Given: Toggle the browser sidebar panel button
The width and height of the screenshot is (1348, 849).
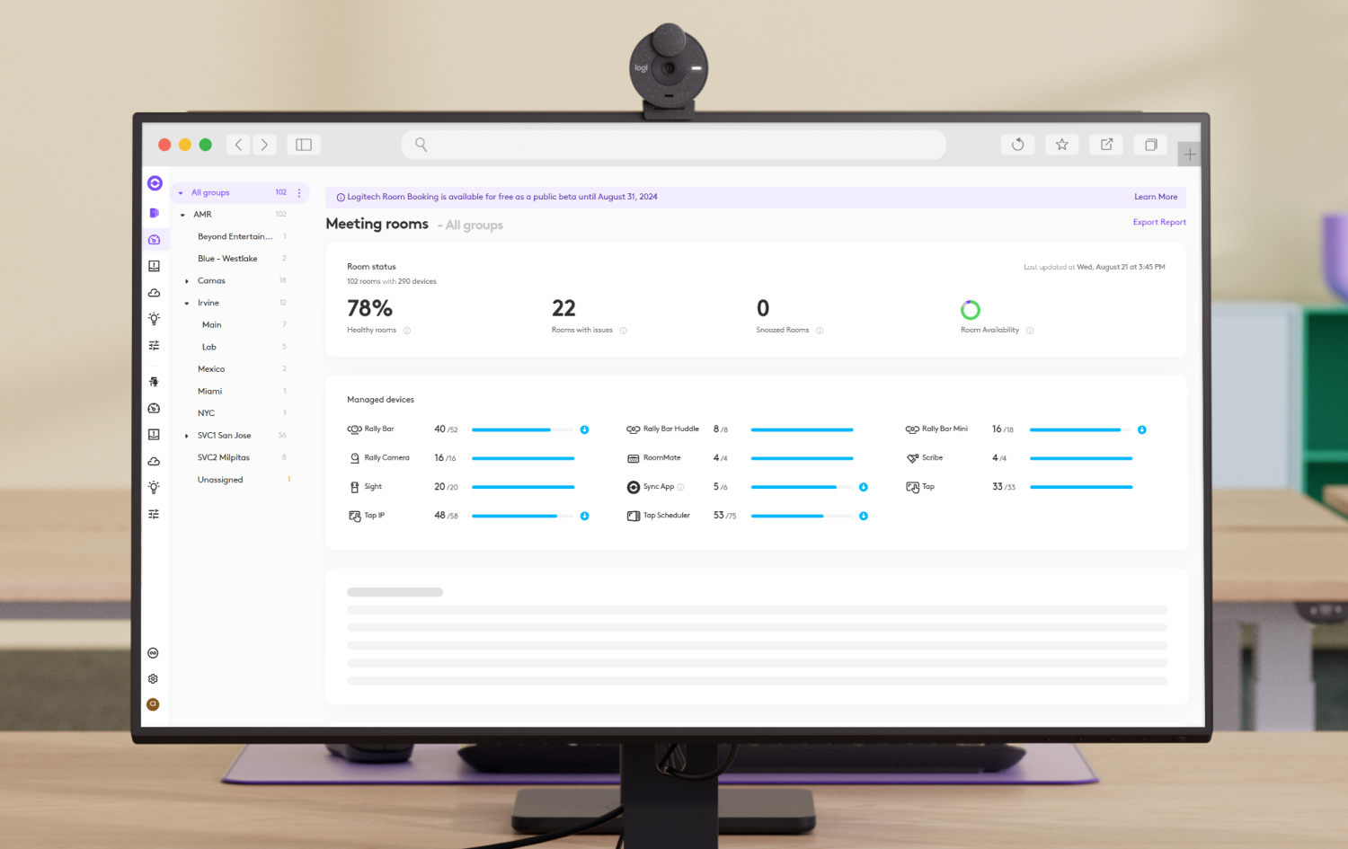Looking at the screenshot, I should coord(304,145).
